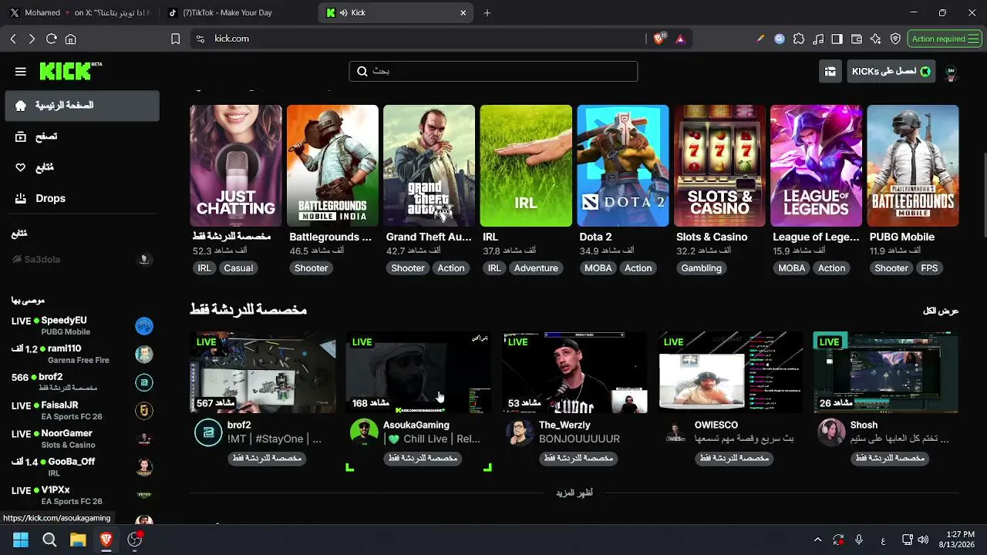Open the PUBG Mobile category cover
This screenshot has height=555, width=987.
[913, 166]
